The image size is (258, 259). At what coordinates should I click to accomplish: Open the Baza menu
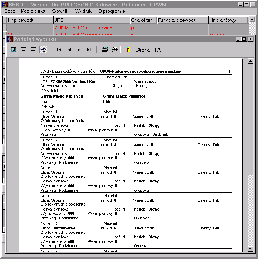click(10, 11)
